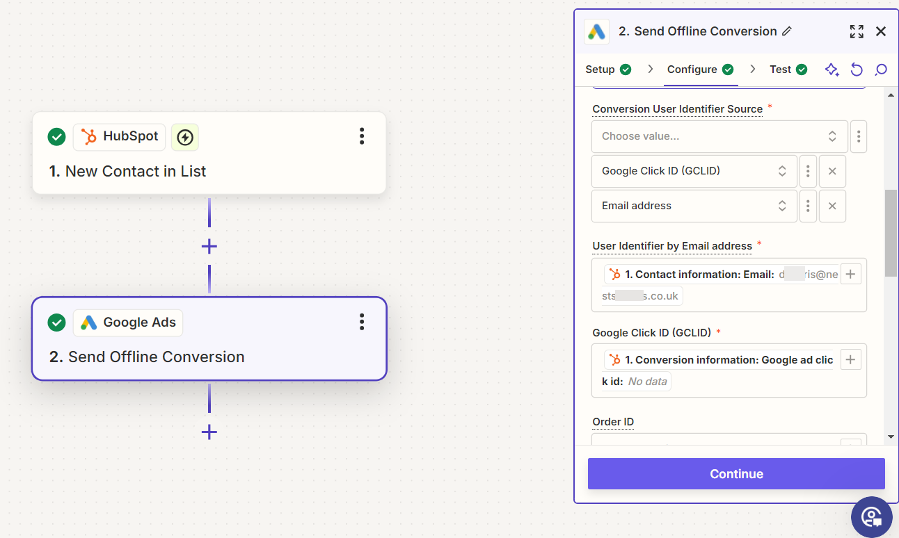Click the Continue button
The image size is (899, 538).
pyautogui.click(x=736, y=474)
